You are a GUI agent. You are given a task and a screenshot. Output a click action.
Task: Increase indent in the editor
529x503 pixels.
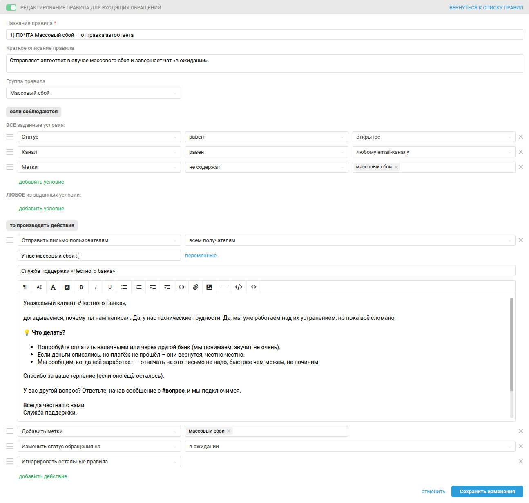pos(167,287)
